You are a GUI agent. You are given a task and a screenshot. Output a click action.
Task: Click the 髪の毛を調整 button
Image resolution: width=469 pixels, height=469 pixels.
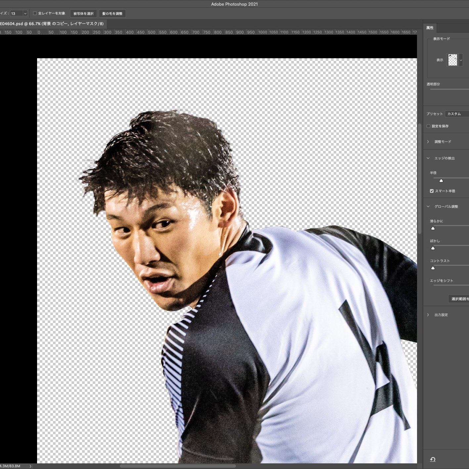pos(112,14)
